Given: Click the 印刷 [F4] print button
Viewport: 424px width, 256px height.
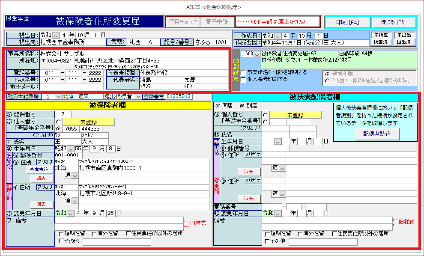Looking at the screenshot, I should click(x=347, y=22).
